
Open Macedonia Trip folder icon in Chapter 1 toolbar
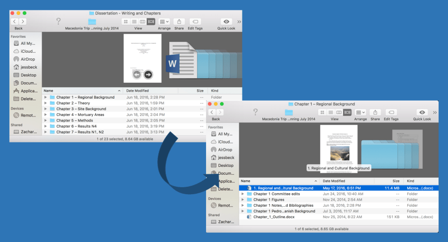(289, 113)
